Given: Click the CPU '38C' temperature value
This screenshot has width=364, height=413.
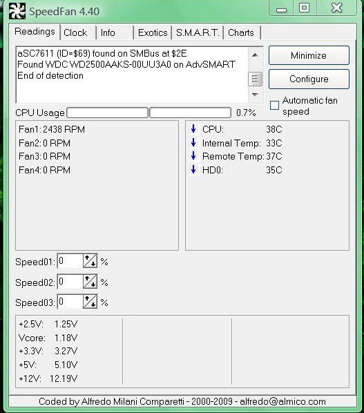Looking at the screenshot, I should (274, 129).
